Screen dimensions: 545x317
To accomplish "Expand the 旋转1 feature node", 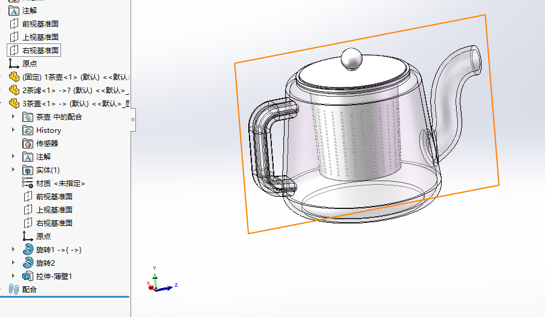I will pyautogui.click(x=13, y=249).
